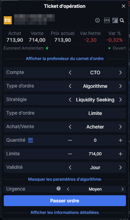This screenshot has width=130, height=220.
Task: Show the order book depth link
Action: pos(65,59)
